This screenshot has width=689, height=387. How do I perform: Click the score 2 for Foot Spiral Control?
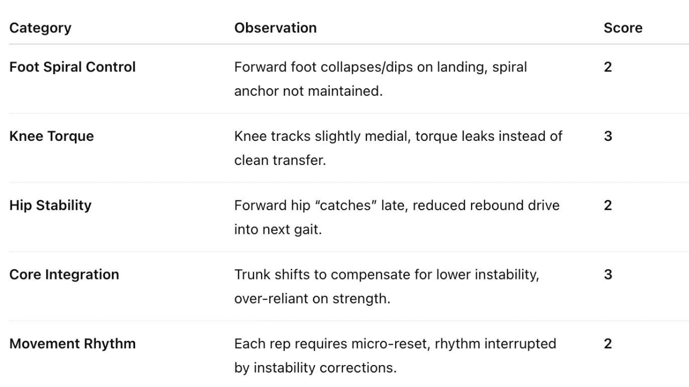[x=608, y=67]
